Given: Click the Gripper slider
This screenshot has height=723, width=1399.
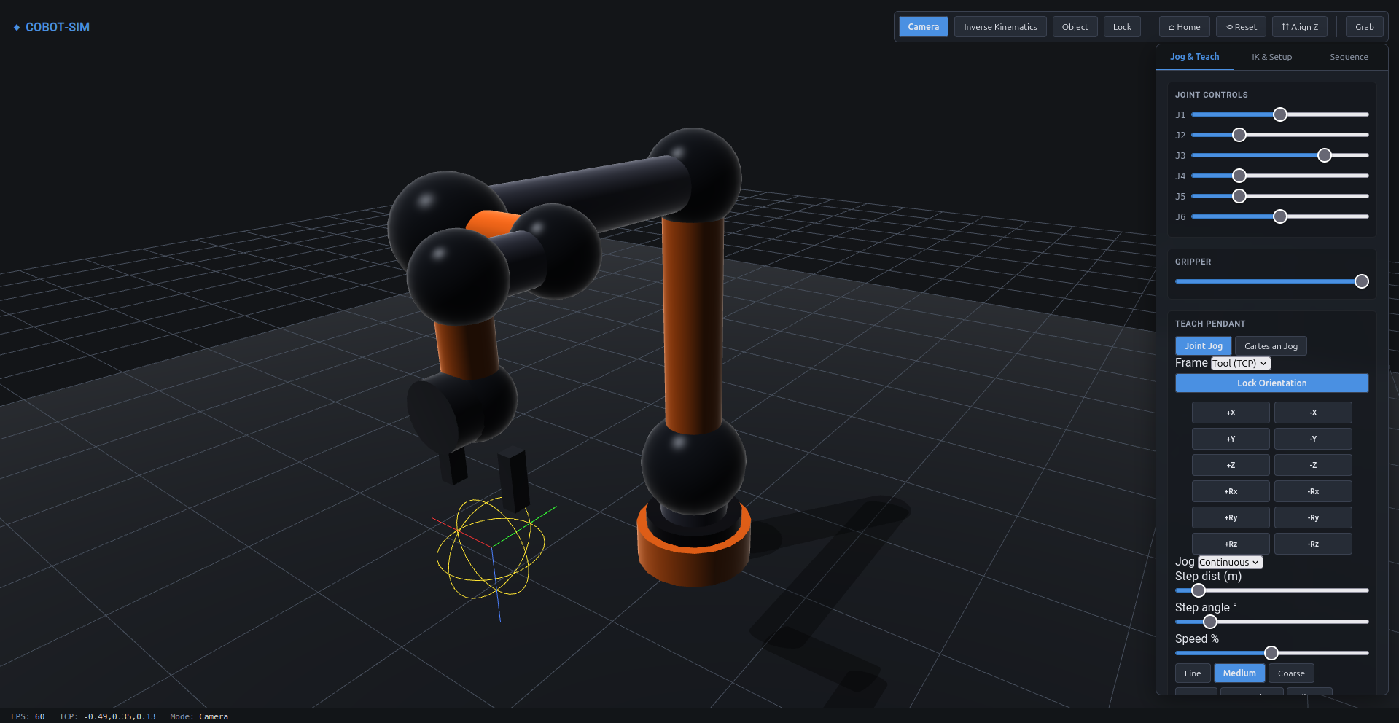Looking at the screenshot, I should point(1271,281).
